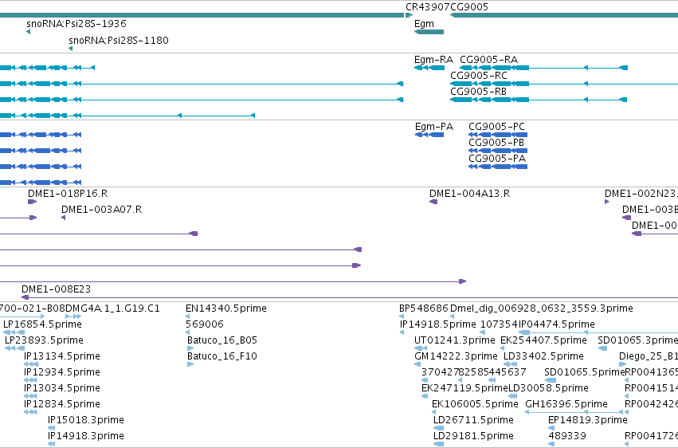Click the DME1-003A07.R clone arrow
This screenshot has width=678, height=448.
pyautogui.click(x=64, y=218)
